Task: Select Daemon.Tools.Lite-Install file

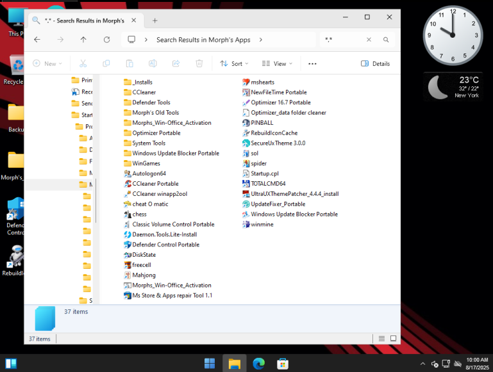Action: (x=161, y=234)
